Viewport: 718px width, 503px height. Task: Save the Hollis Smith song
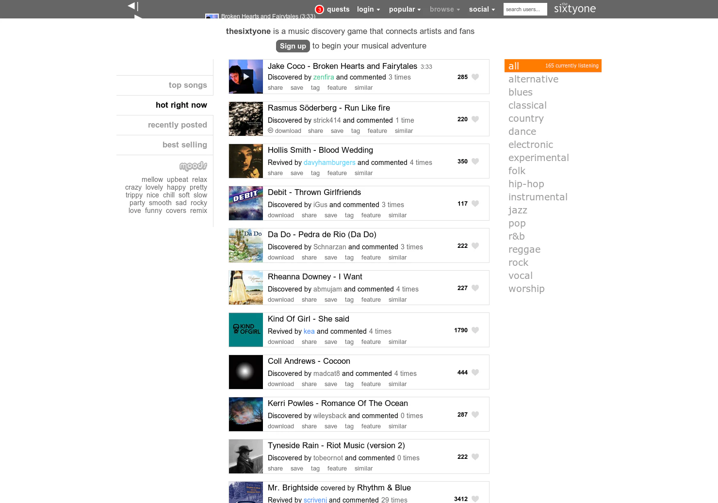click(297, 173)
